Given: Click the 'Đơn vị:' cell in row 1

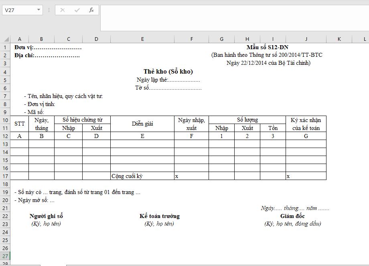Looking at the screenshot, I should pos(19,47).
